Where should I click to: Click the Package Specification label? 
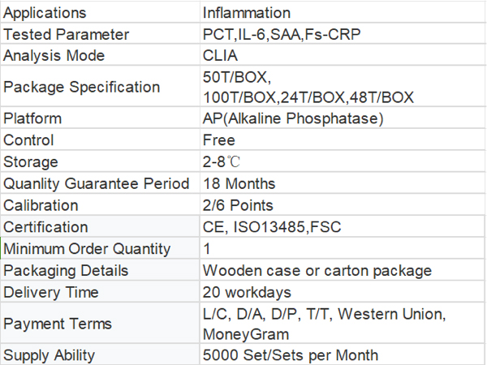(82, 87)
